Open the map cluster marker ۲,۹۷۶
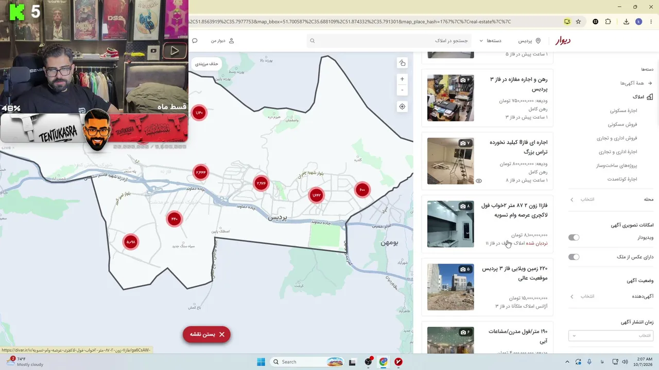659x370 pixels. click(261, 183)
